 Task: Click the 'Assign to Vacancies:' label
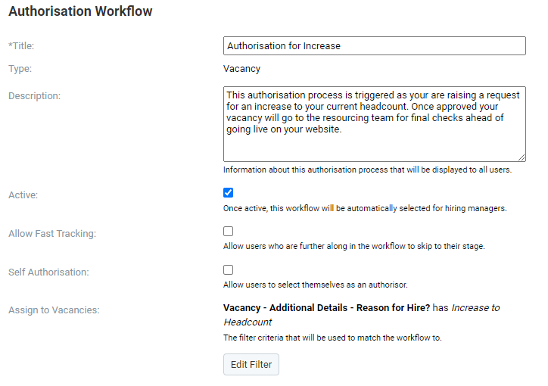click(x=54, y=310)
